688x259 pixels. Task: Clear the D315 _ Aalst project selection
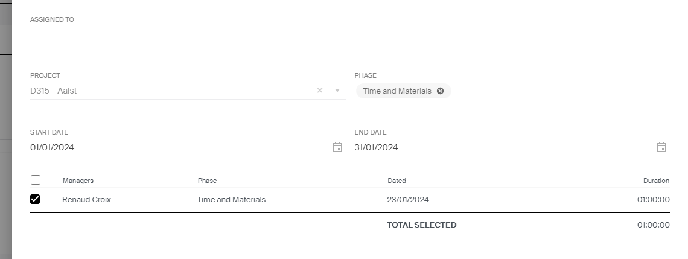point(320,91)
